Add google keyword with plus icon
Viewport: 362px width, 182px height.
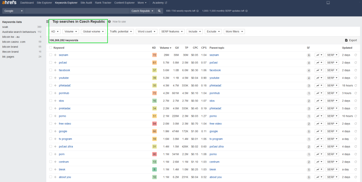click(55, 131)
